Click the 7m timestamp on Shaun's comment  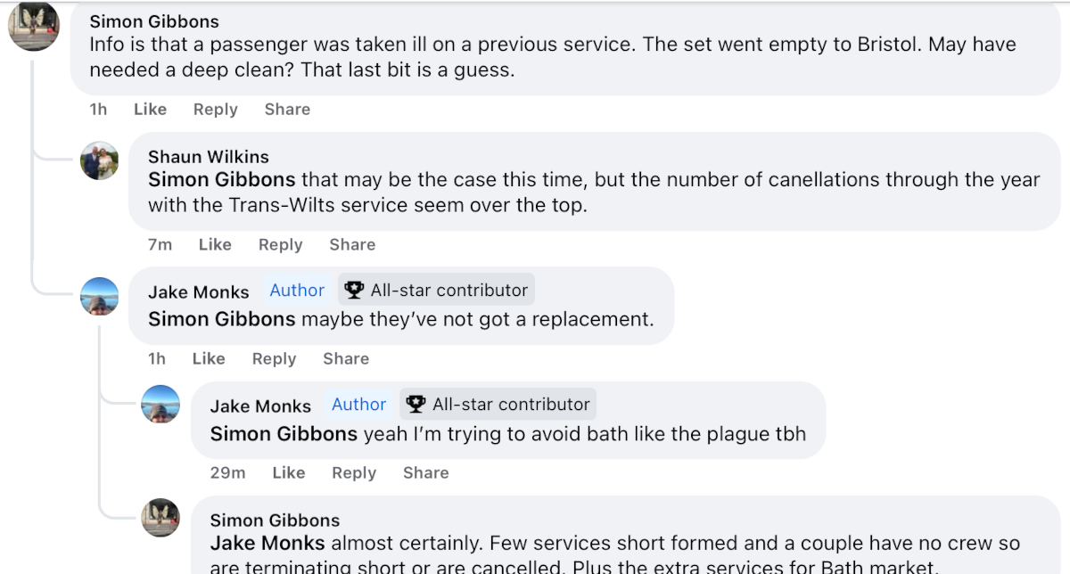pyautogui.click(x=160, y=245)
